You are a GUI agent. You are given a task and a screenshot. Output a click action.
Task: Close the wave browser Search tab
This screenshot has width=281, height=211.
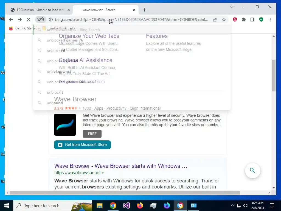(x=134, y=10)
